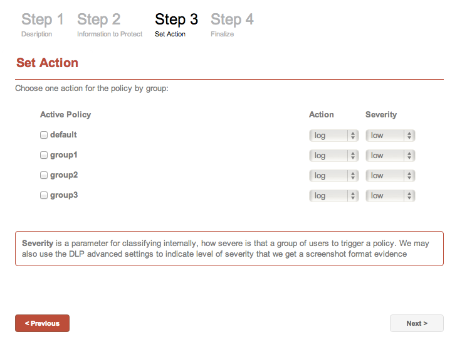The width and height of the screenshot is (472, 354).
Task: Open the group3 Severity dropdown
Action: tap(391, 196)
